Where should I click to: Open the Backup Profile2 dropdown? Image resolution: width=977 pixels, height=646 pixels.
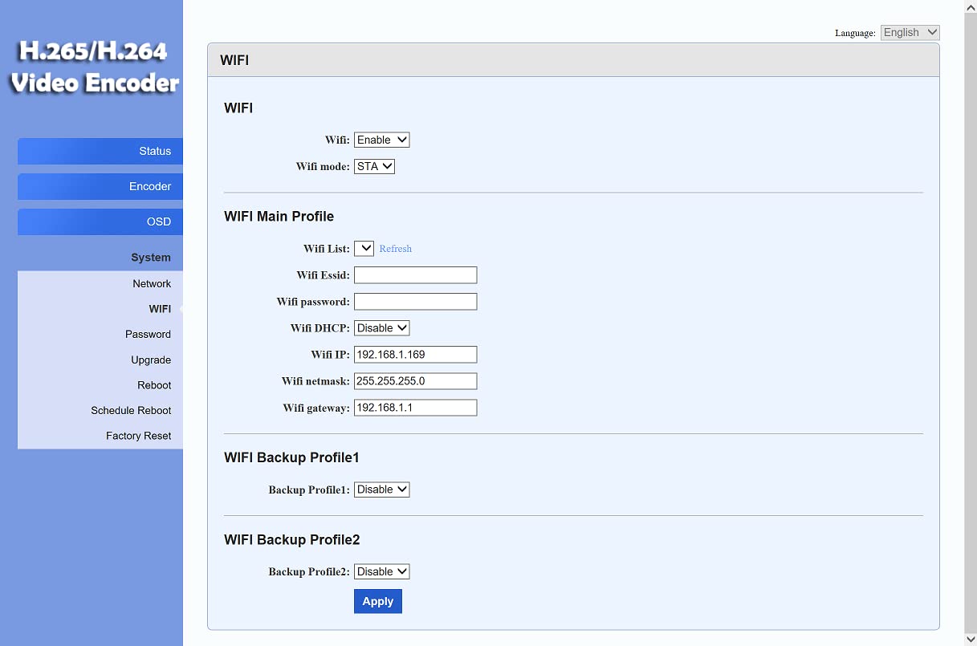(382, 571)
